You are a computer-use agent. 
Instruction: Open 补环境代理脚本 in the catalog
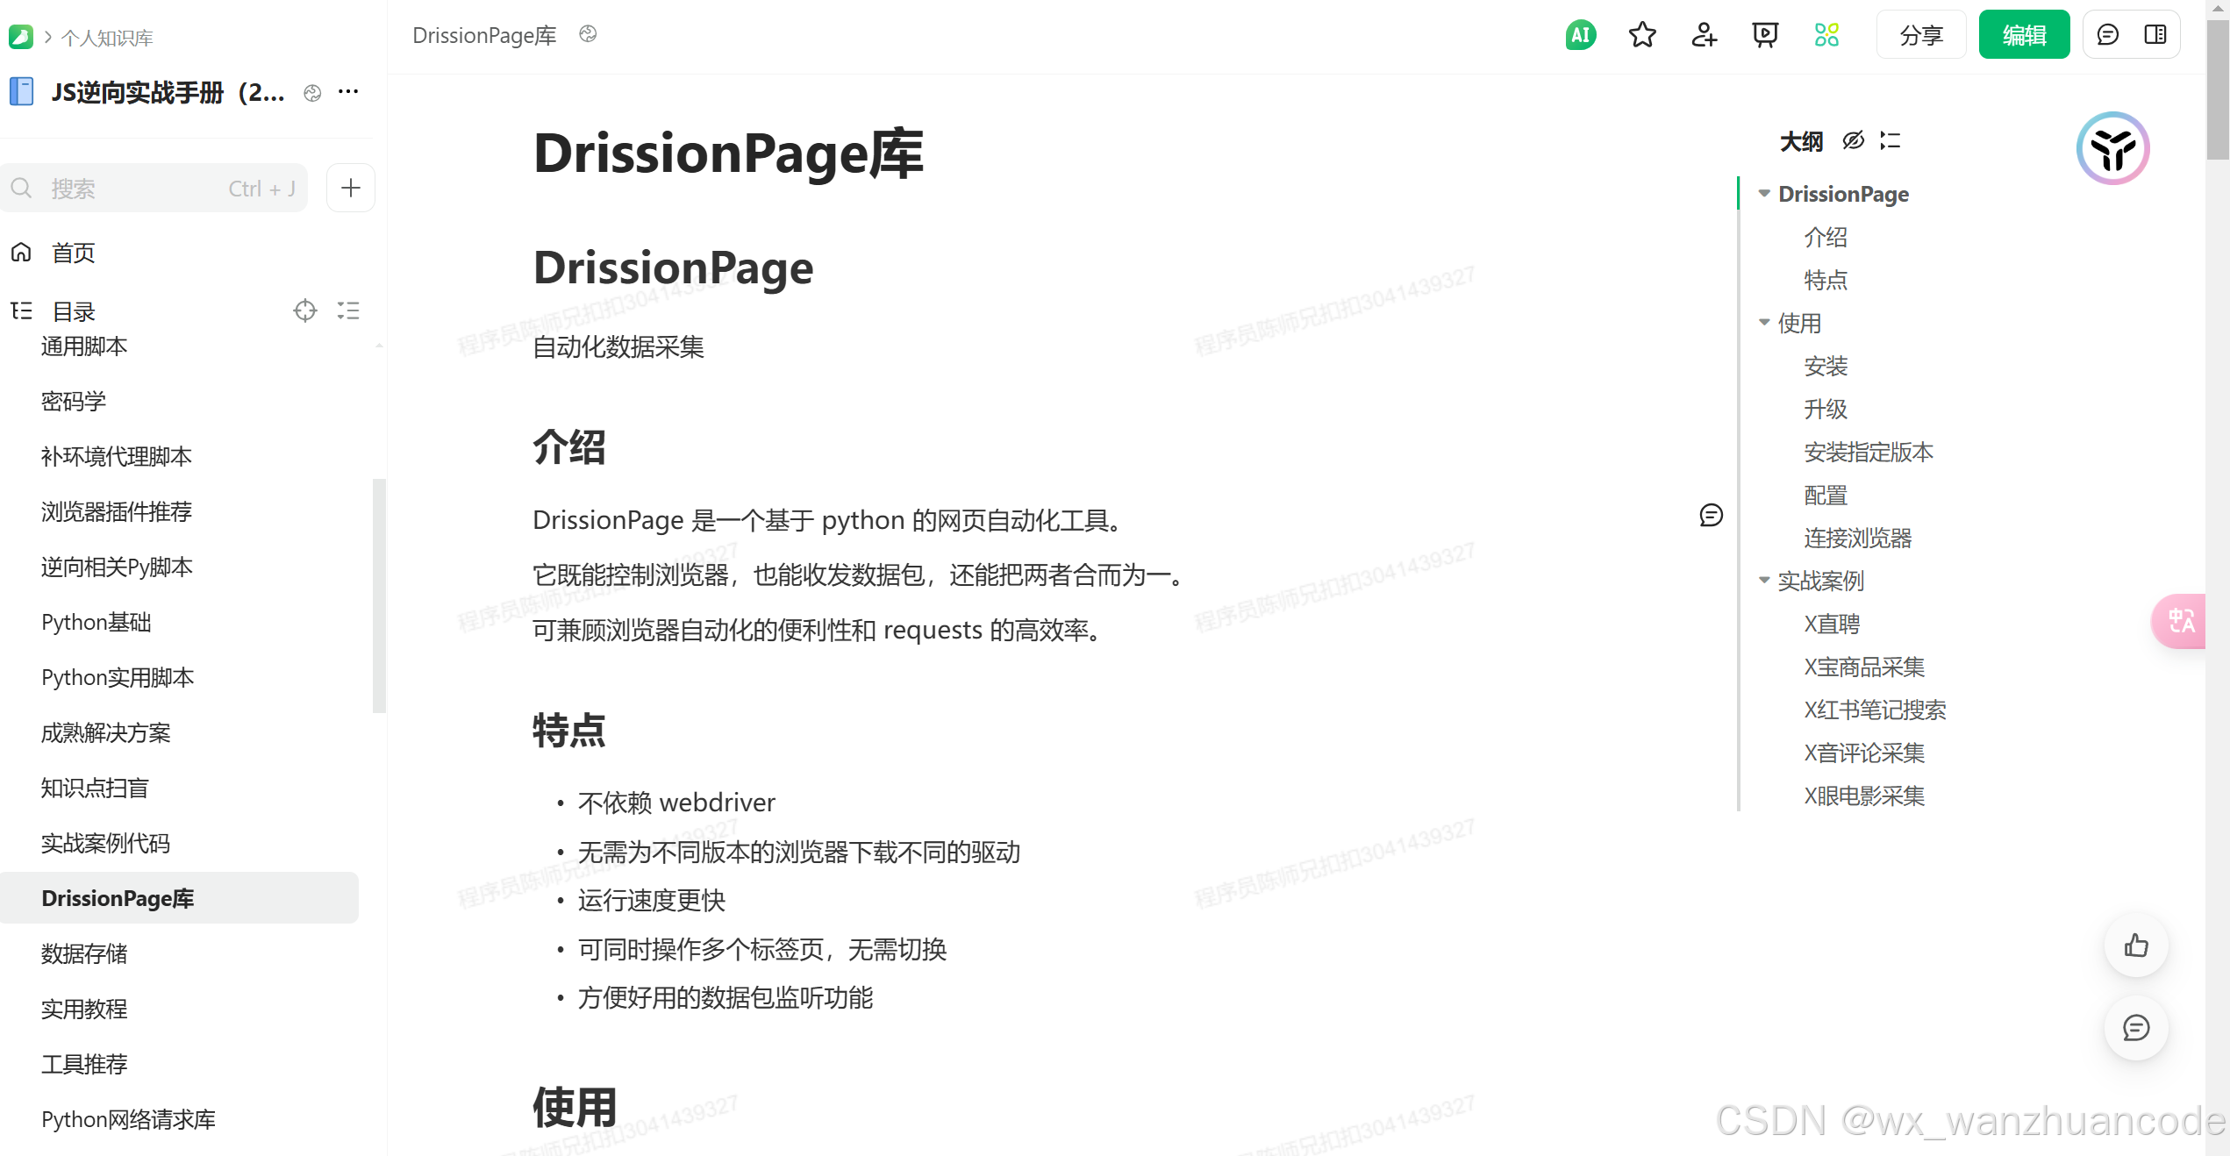pyautogui.click(x=116, y=456)
